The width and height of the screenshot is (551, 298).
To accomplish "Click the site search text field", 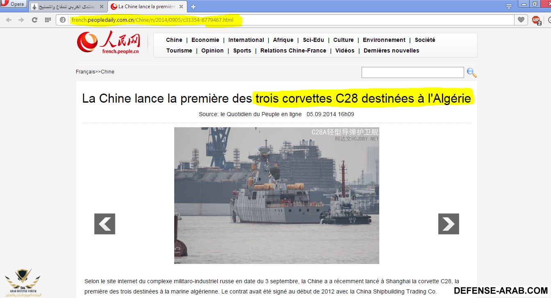I will pos(412,73).
